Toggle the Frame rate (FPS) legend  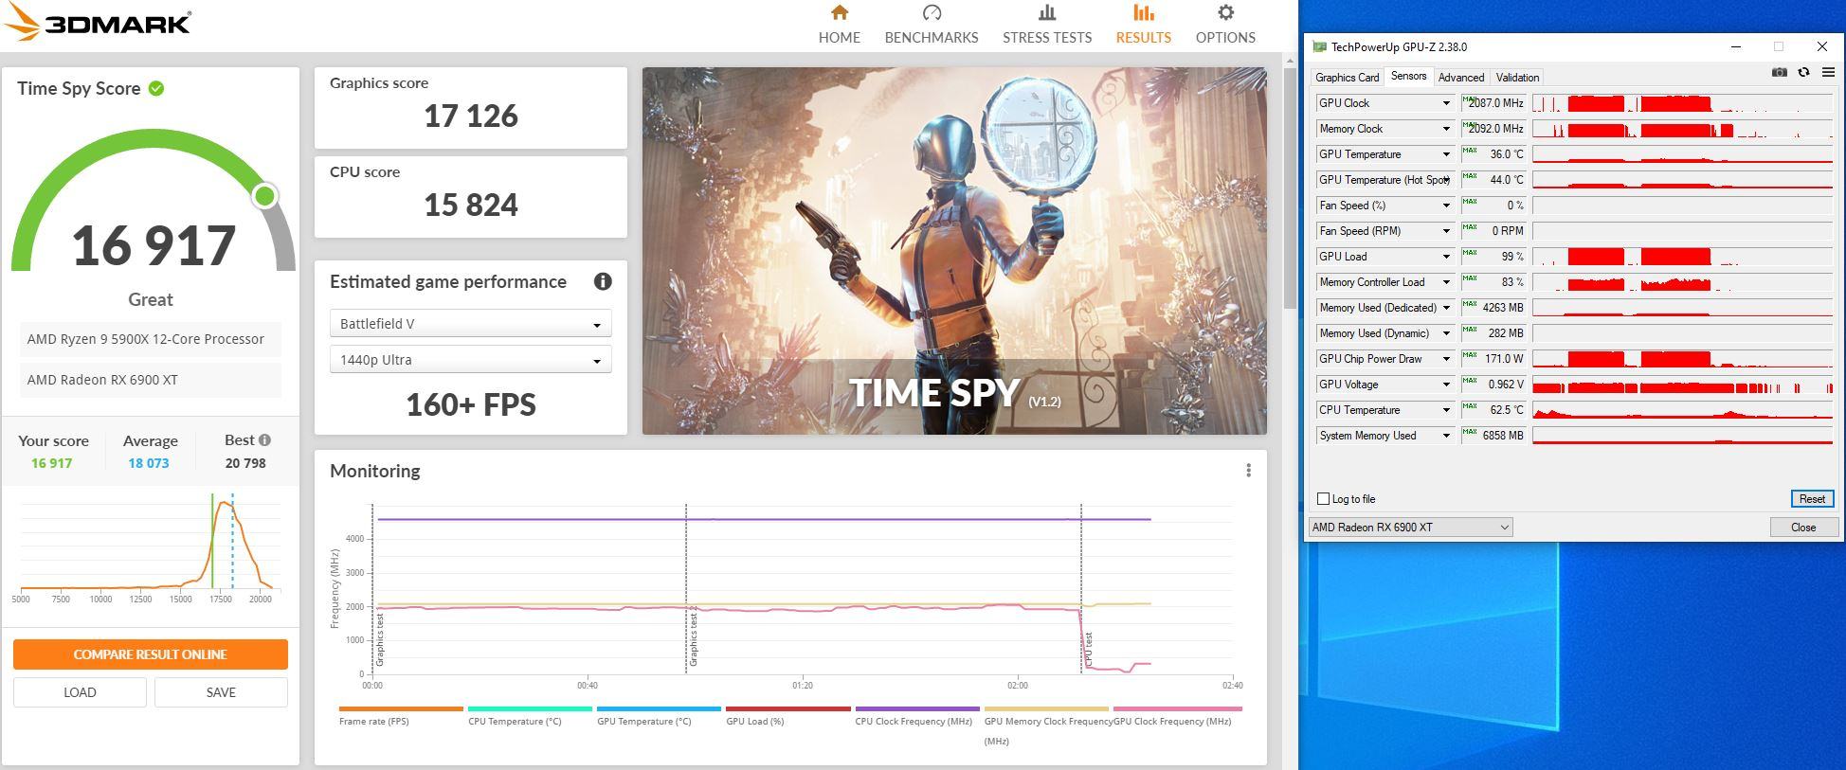coord(401,715)
